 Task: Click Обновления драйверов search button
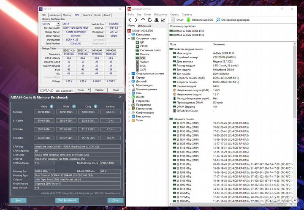(x=233, y=20)
